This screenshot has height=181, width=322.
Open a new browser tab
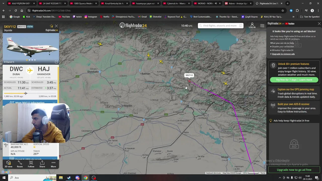(x=288, y=4)
